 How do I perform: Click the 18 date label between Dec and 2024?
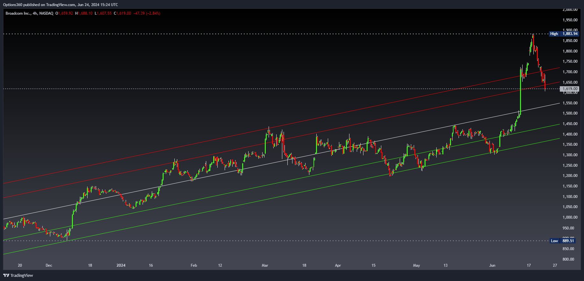click(90, 265)
